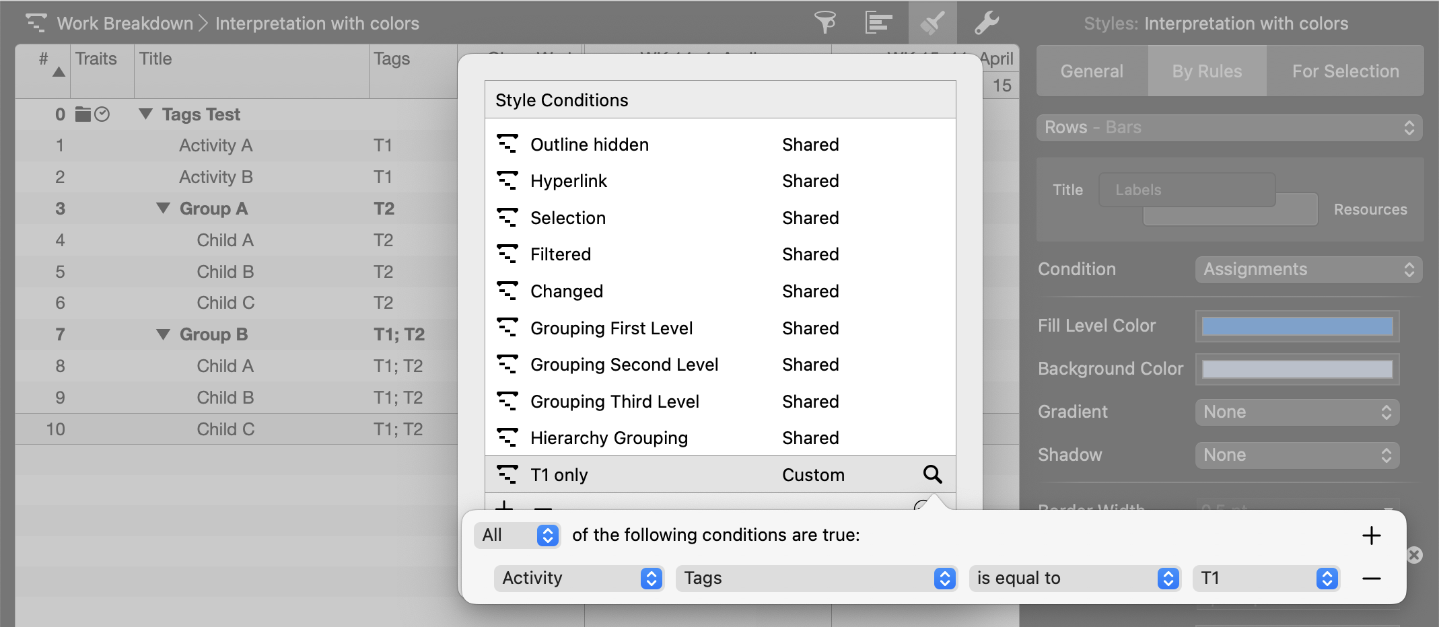Switch to the General tab
The width and height of the screenshot is (1439, 627).
point(1092,71)
